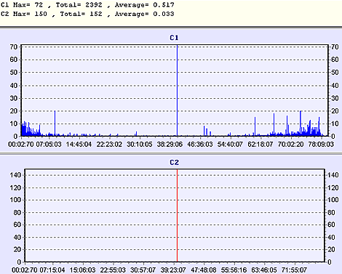
Task: Click the 38:29:06 time label under C1
Action: pos(170,145)
